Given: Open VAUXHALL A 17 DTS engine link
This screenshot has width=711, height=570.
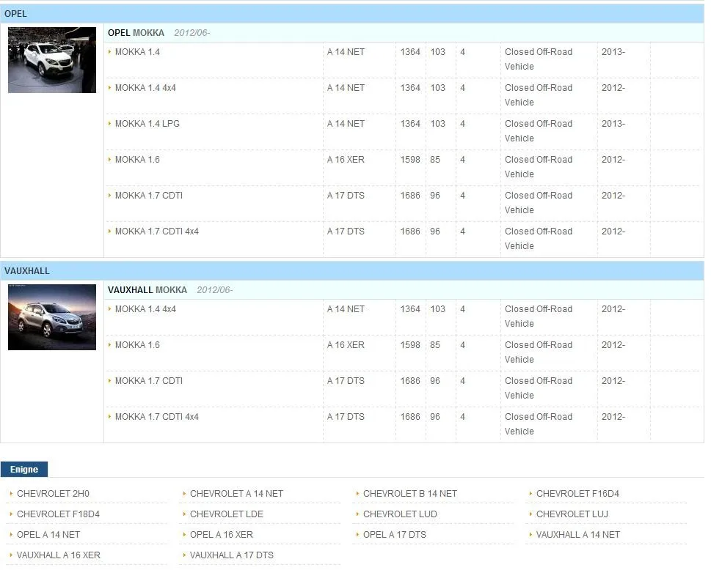Looking at the screenshot, I should pos(232,555).
